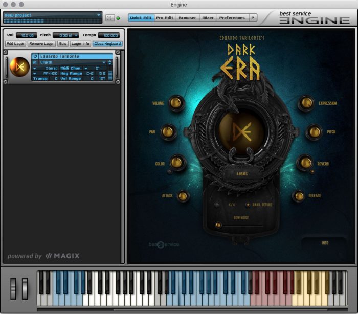358x314 pixels.
Task: Click the Close Keyboard button
Action: 107,43
